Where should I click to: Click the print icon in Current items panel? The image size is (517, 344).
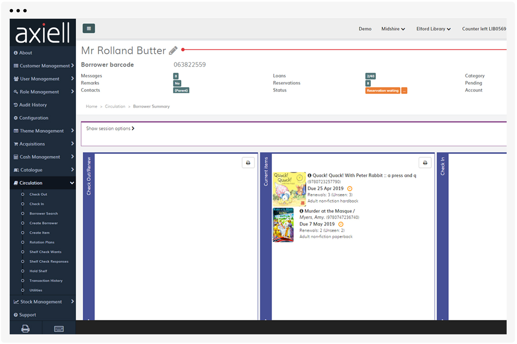click(x=425, y=163)
